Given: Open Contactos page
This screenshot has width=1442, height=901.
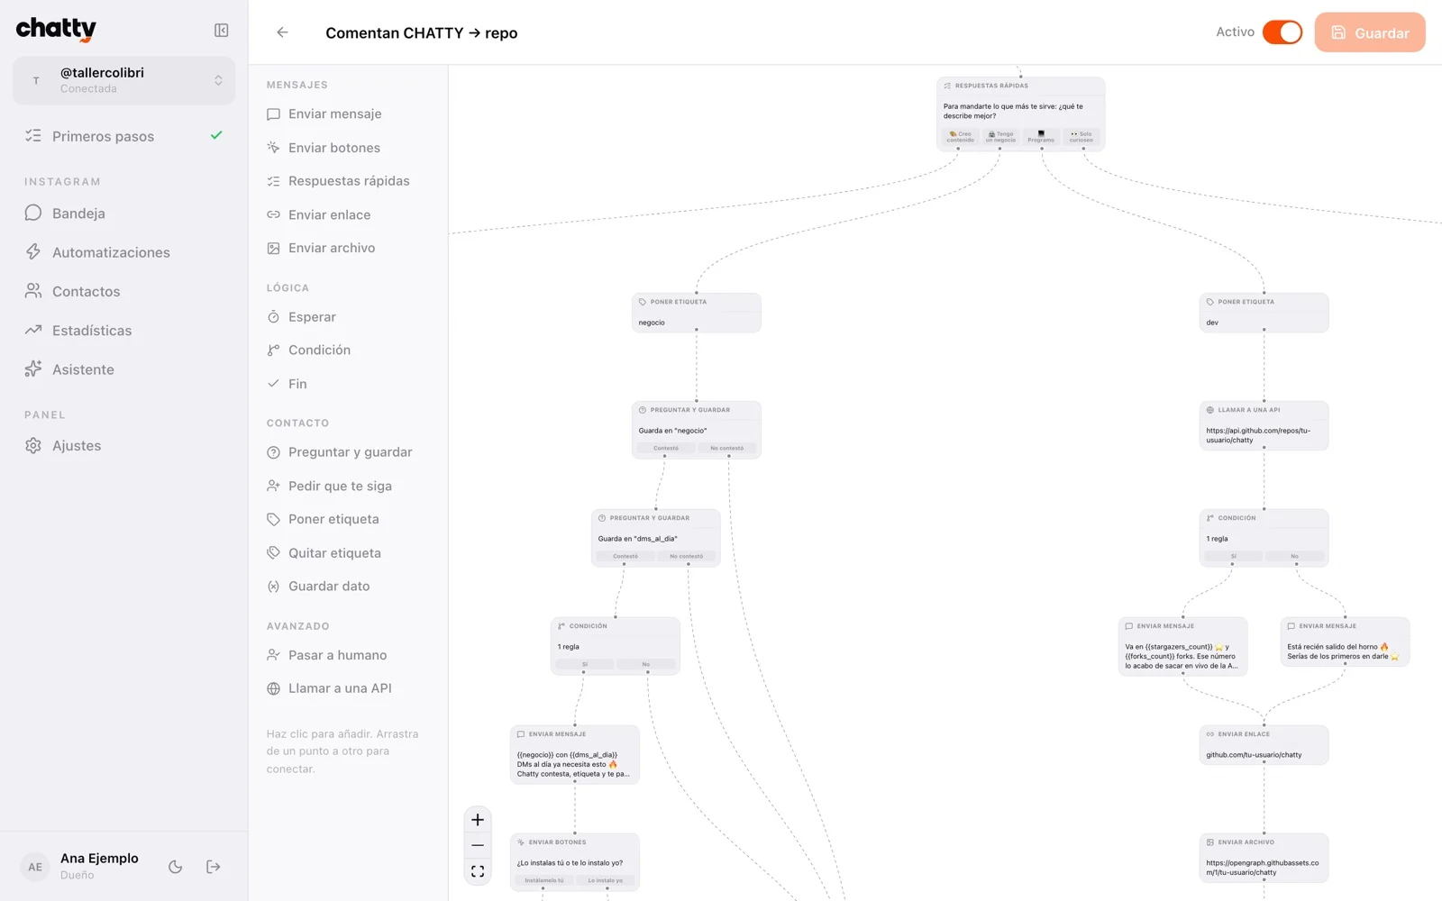Looking at the screenshot, I should point(123,291).
